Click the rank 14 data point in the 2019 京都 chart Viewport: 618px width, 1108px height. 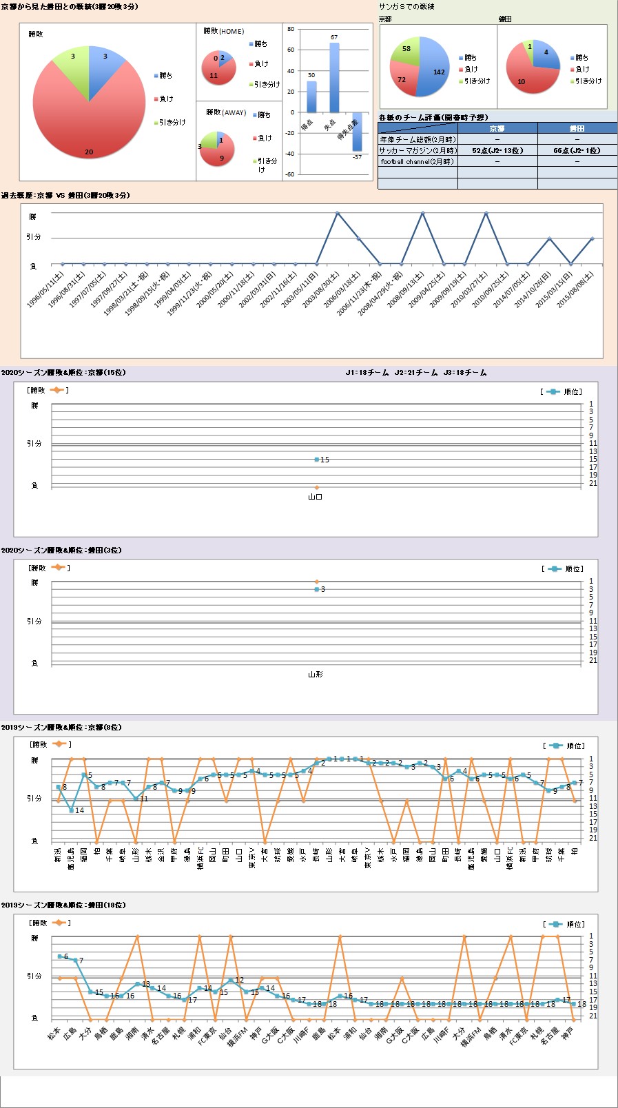(x=71, y=810)
